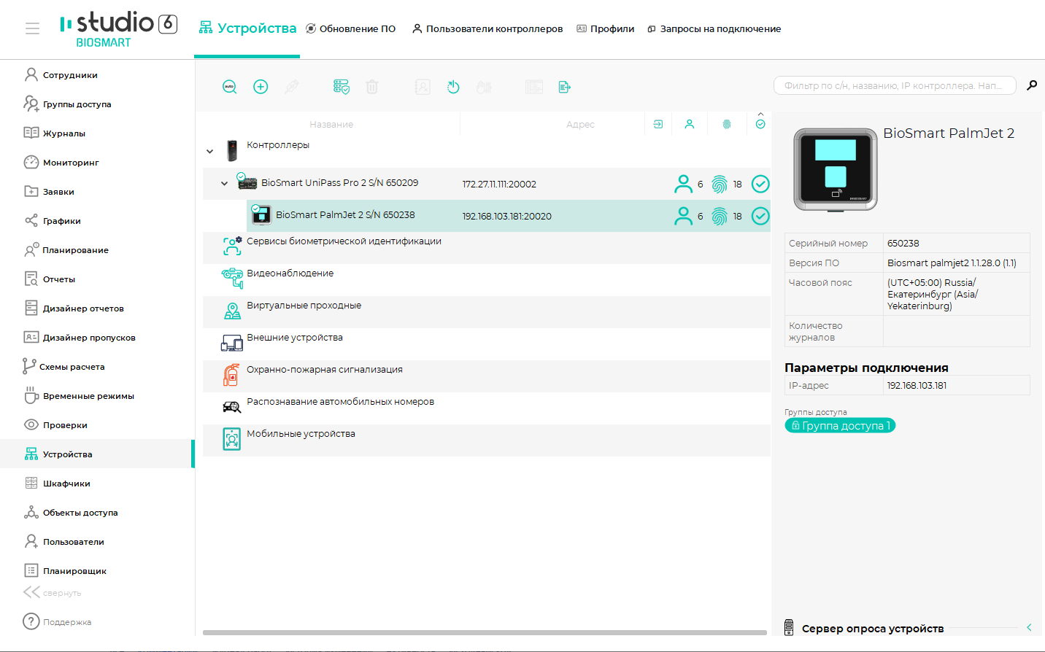The width and height of the screenshot is (1045, 652).
Task: Click the users column header icon
Action: [690, 124]
